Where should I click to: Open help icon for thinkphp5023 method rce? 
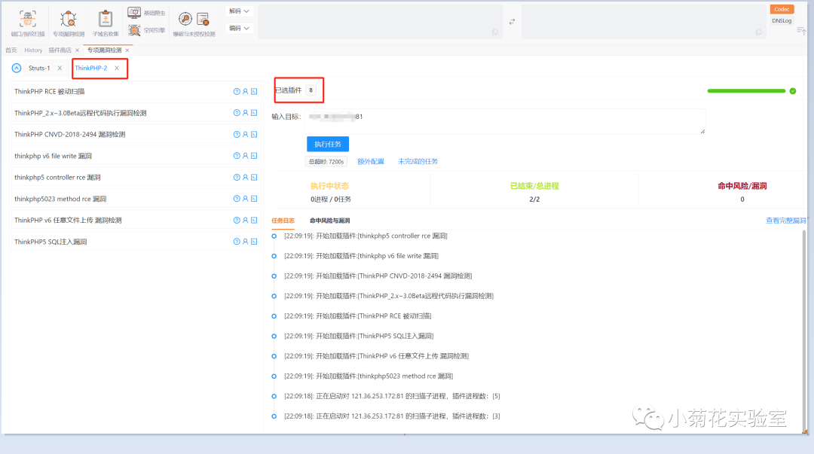point(237,199)
